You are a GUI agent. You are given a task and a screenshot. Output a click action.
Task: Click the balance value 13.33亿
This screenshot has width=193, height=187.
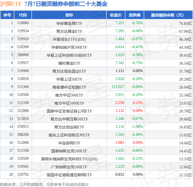185,159
